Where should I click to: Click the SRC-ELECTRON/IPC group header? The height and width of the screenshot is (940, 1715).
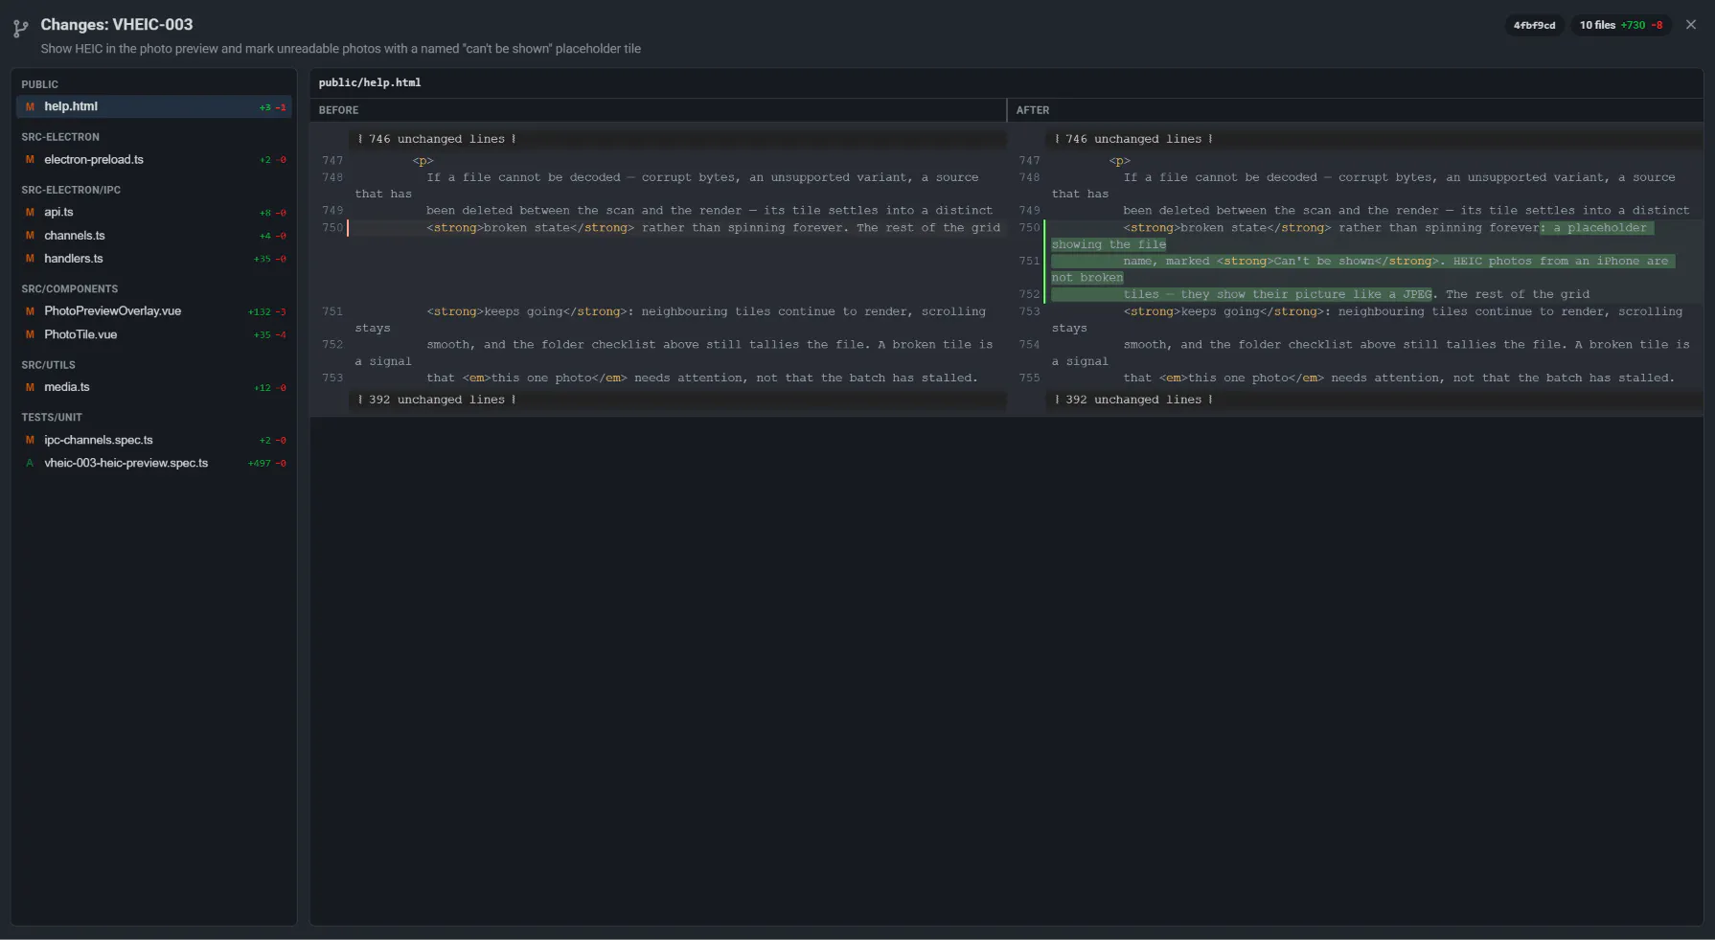point(71,190)
